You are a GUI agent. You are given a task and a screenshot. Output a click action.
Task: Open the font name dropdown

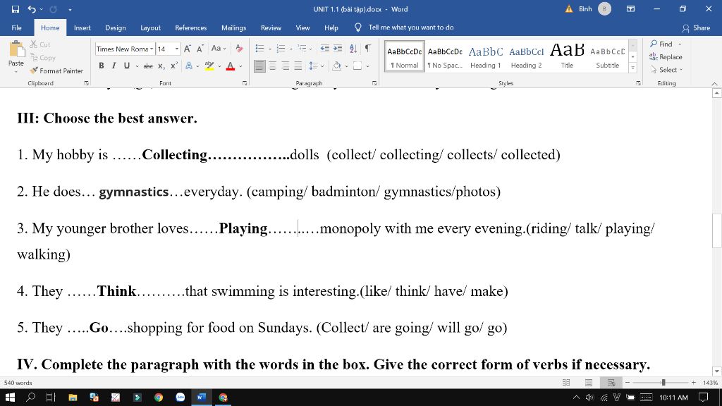[x=152, y=49]
